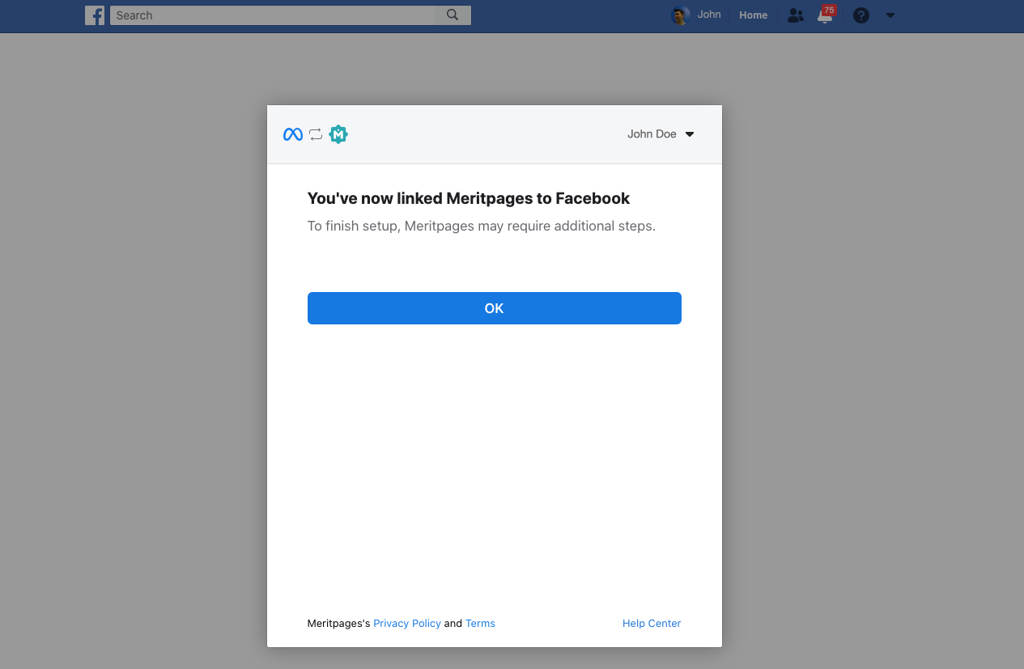Open Meritpages's Privacy Policy
Viewport: 1024px width, 669px height.
point(407,623)
